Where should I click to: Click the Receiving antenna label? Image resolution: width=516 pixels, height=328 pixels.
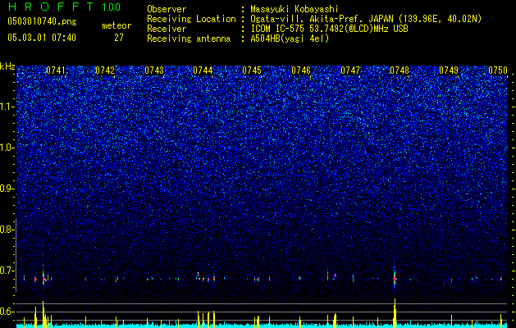click(x=189, y=39)
